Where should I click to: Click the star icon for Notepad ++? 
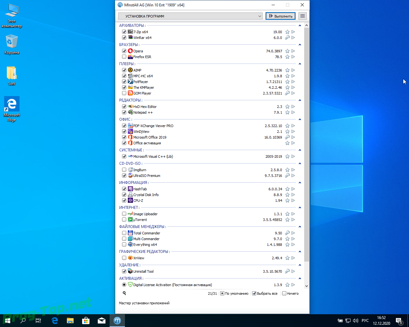(x=287, y=112)
